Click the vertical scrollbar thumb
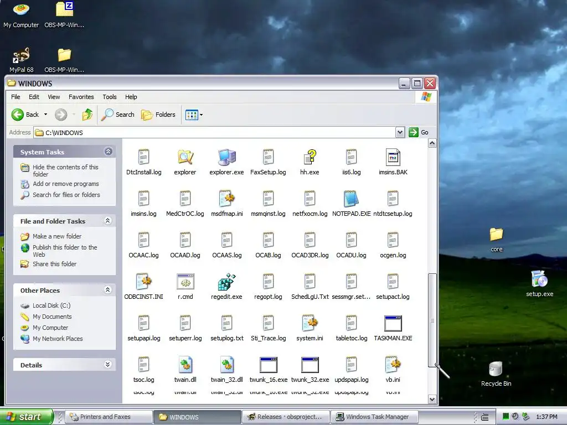The width and height of the screenshot is (567, 425). pos(432,320)
